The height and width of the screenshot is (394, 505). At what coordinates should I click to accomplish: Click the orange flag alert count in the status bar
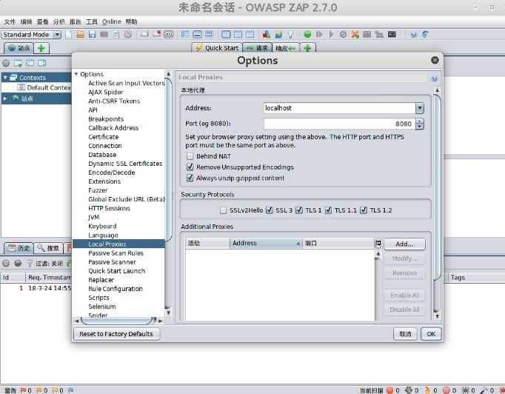[42, 390]
